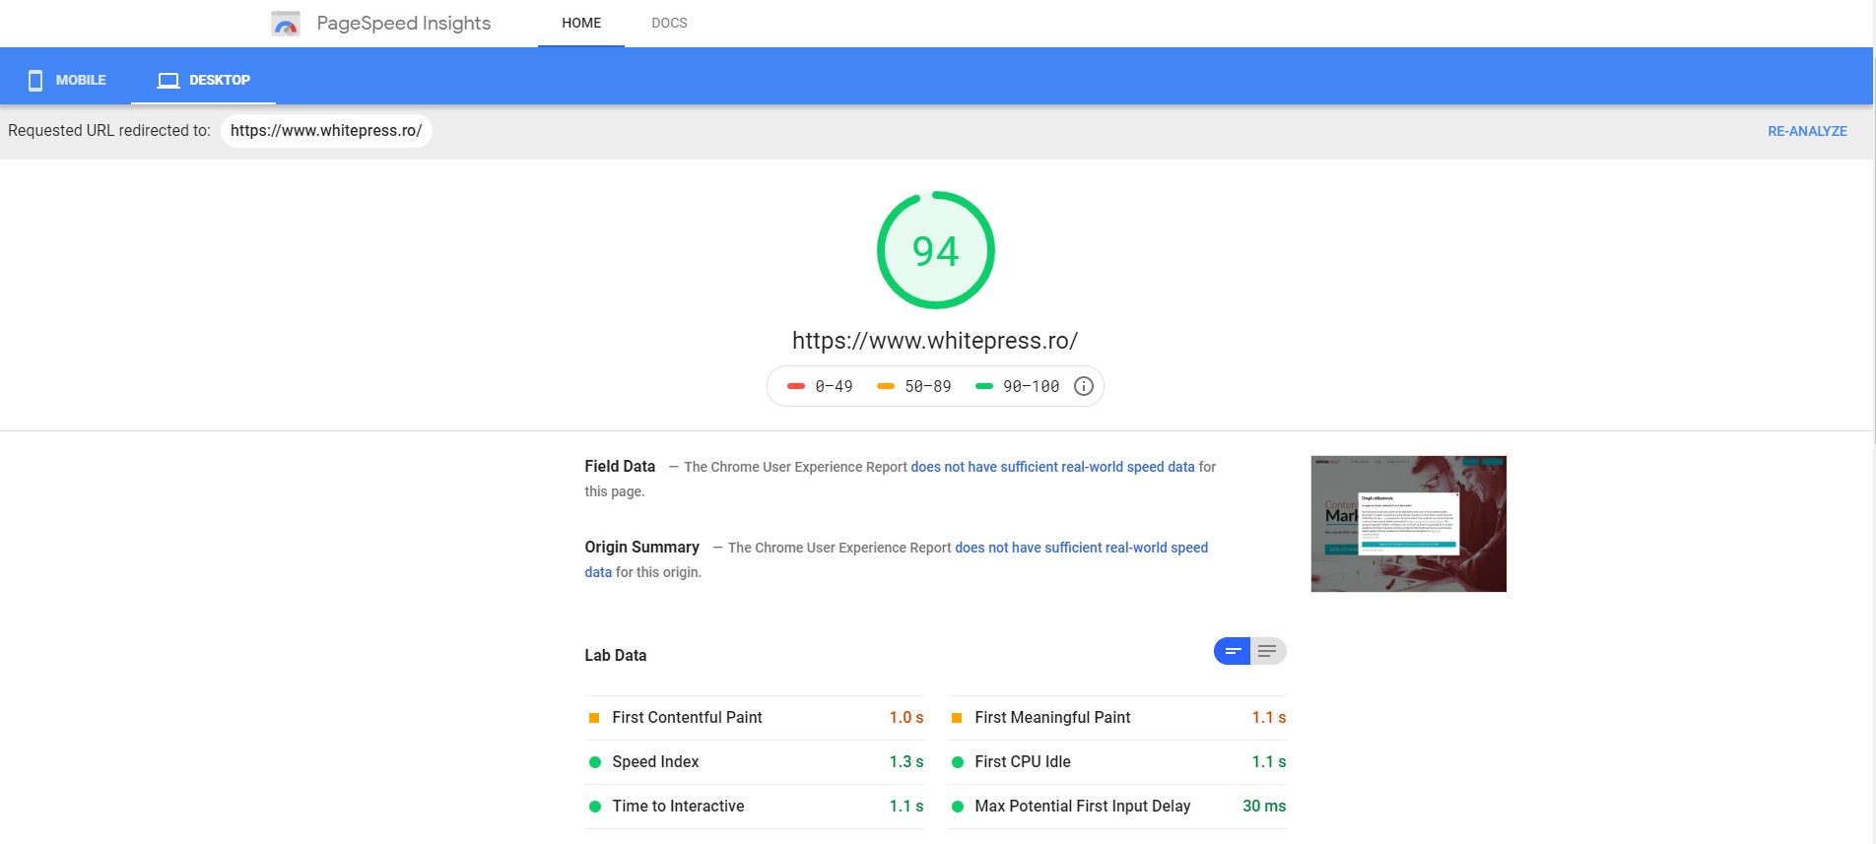Click the green dot beside First CPU Idle

click(x=958, y=762)
